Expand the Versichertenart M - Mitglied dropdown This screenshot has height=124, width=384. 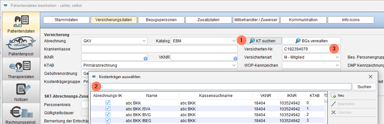click(311, 57)
